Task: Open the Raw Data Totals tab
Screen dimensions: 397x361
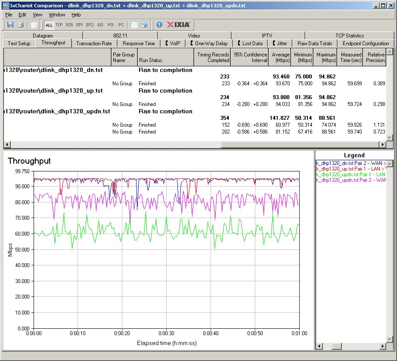Action: (x=315, y=44)
